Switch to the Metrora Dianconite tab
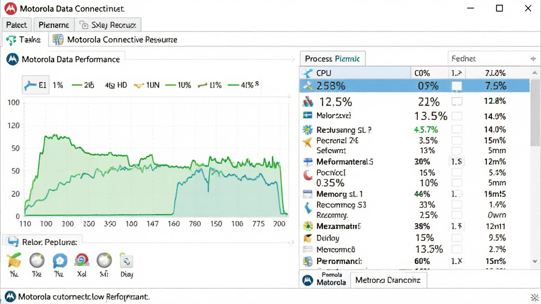541x304 pixels. click(x=388, y=280)
